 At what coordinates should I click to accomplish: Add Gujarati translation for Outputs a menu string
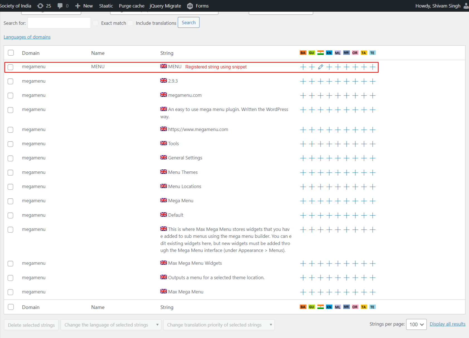(x=312, y=278)
